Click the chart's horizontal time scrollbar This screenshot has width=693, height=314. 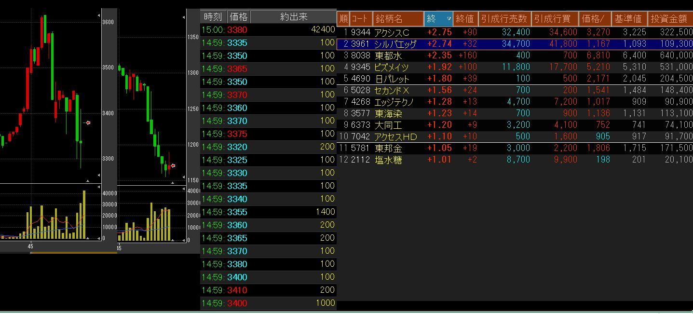click(x=73, y=252)
